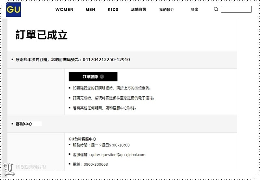Screen dimensions: 260x180
Task: Click the GU台灣客服中心 title
Action: [x=82, y=139]
